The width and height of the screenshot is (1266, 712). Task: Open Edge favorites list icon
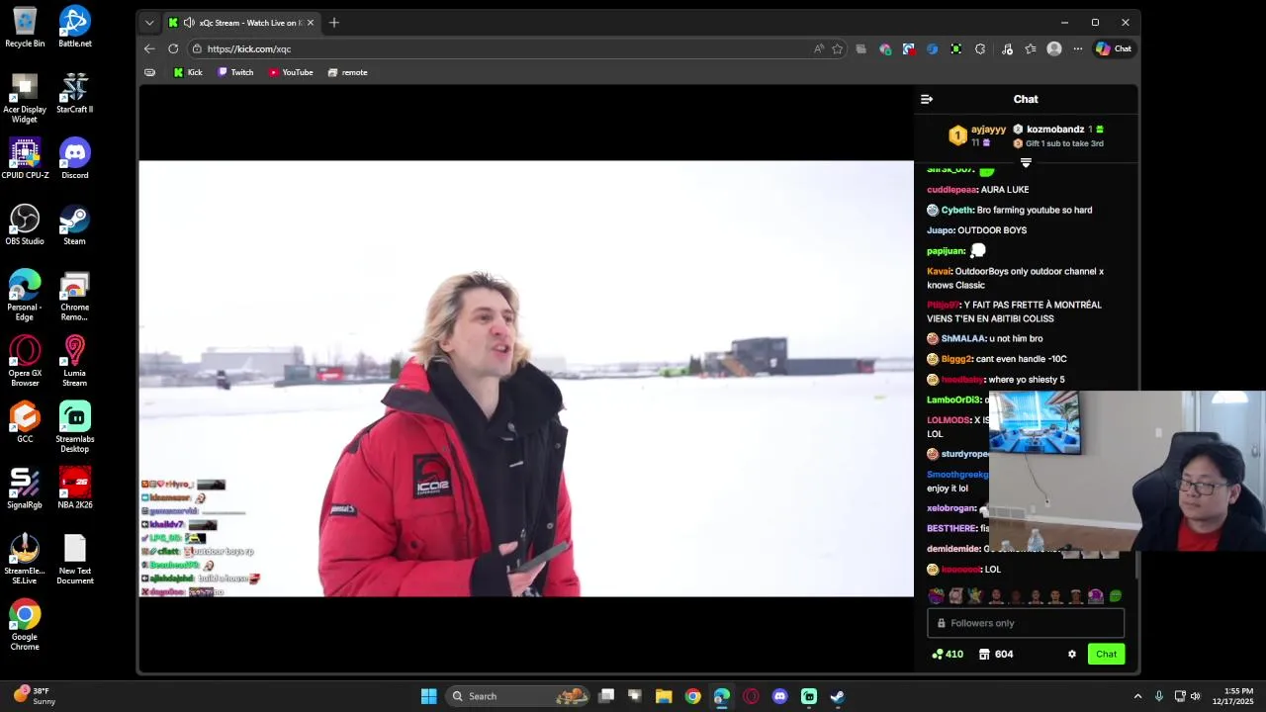pyautogui.click(x=1031, y=48)
